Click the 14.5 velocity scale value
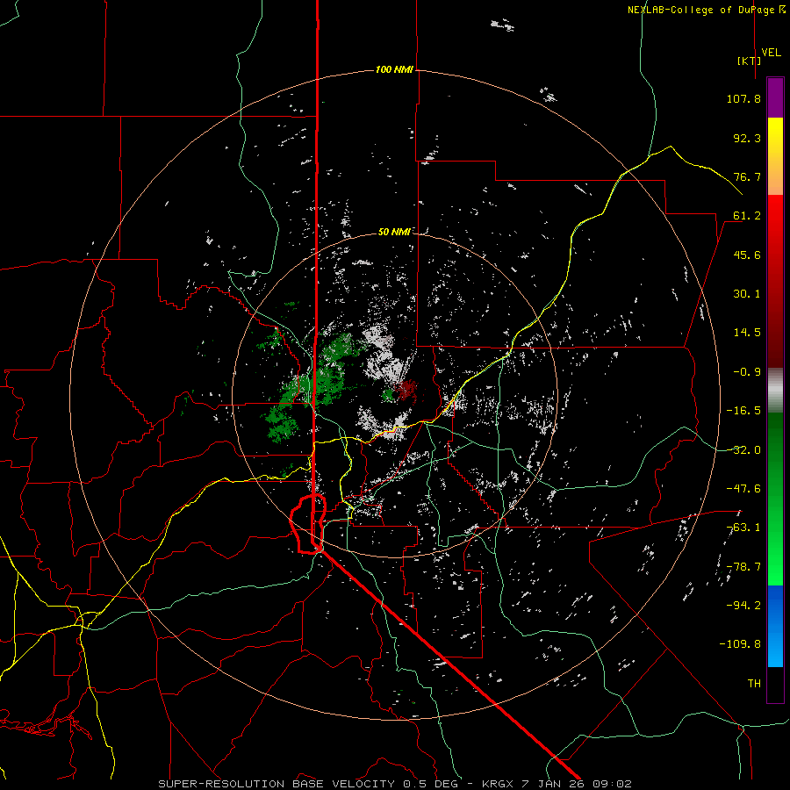The width and height of the screenshot is (790, 790). tap(747, 333)
